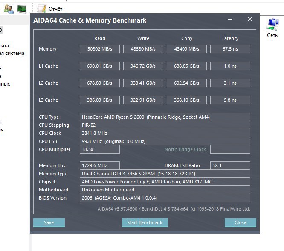Click L2 Cache Write value 333.41 GB/s
This screenshot has width=284, height=251.
point(143,83)
